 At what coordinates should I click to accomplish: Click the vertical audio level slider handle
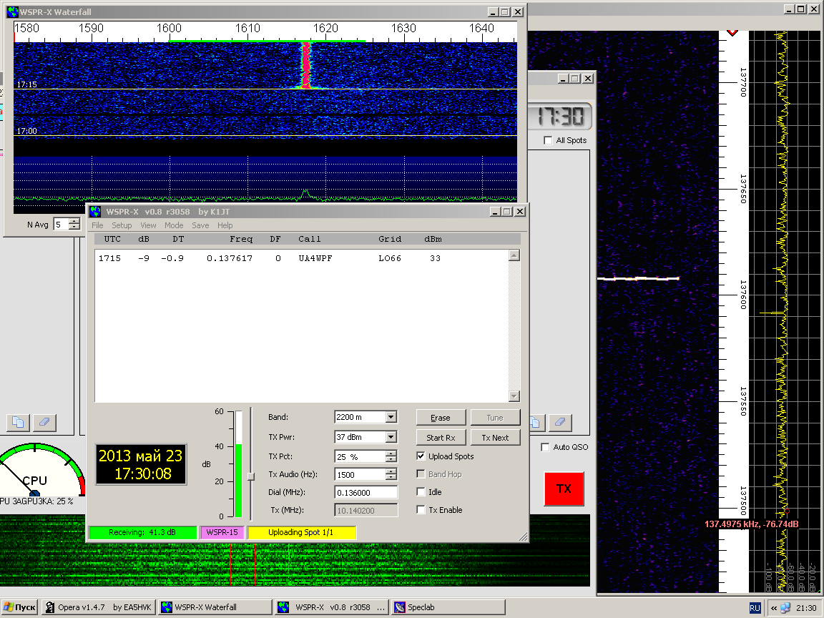[x=250, y=476]
